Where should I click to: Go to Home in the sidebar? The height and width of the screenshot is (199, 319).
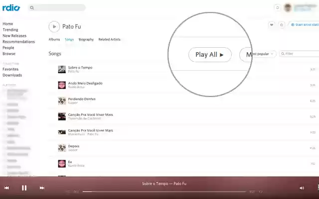[8, 24]
